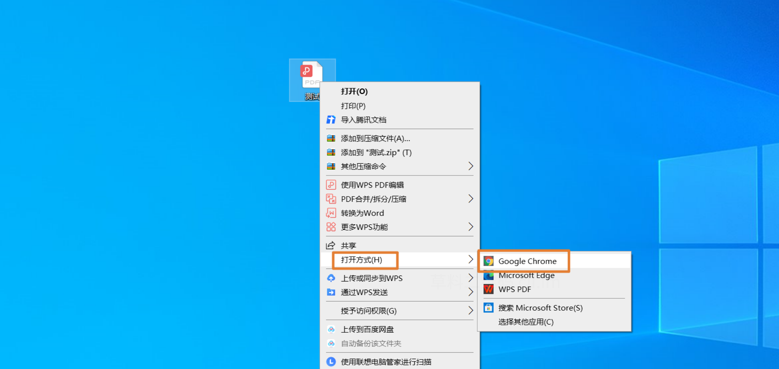This screenshot has height=369, width=779.
Task: Click the merge/split icon beside PDF合并/拆分/压缩
Action: (x=331, y=199)
